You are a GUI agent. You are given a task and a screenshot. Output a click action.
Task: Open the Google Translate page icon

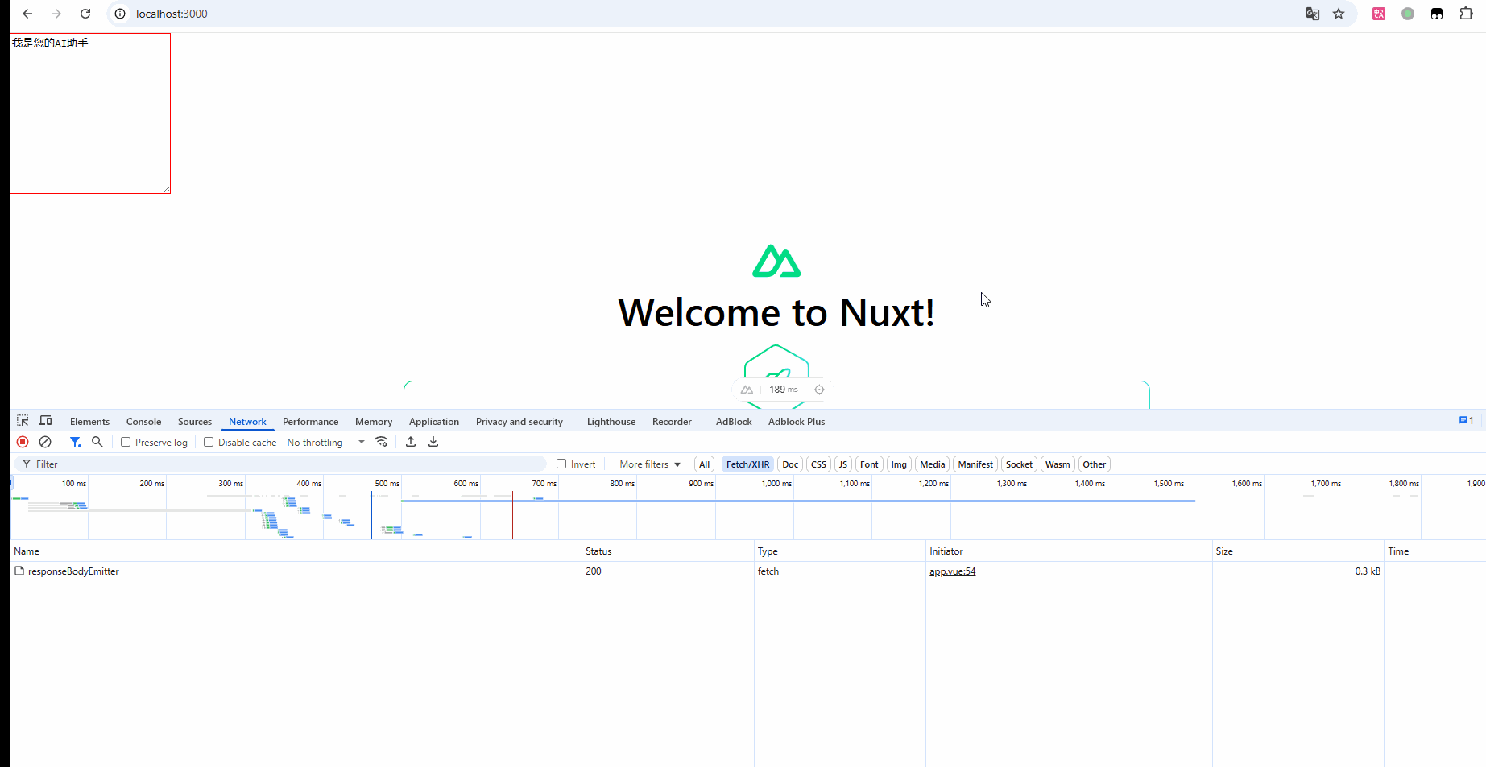click(1313, 14)
